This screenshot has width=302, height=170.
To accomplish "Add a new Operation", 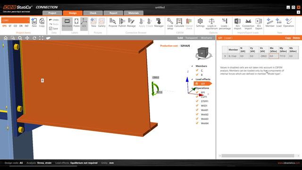I will click(x=288, y=23).
